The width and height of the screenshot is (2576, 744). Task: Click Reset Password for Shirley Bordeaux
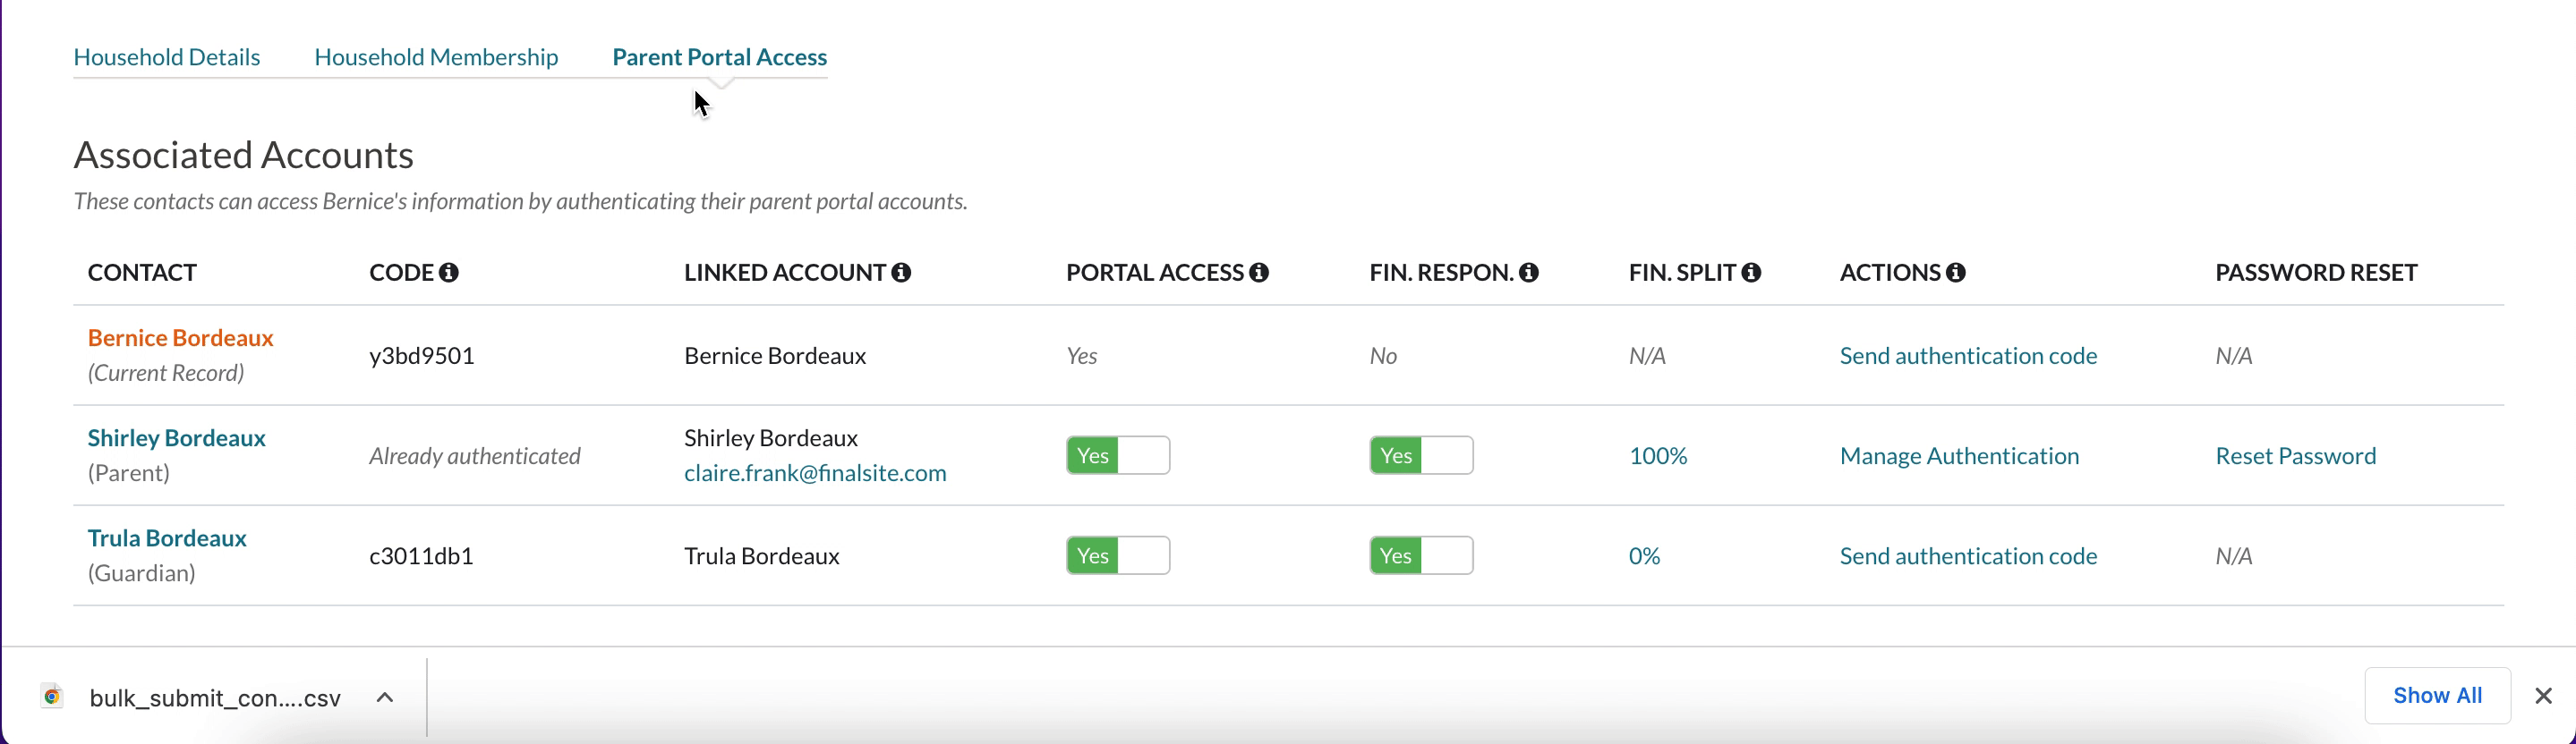(x=2295, y=456)
